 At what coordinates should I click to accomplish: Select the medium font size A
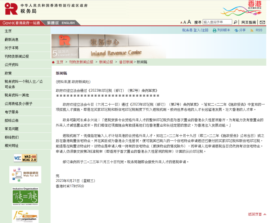(x=185, y=22)
